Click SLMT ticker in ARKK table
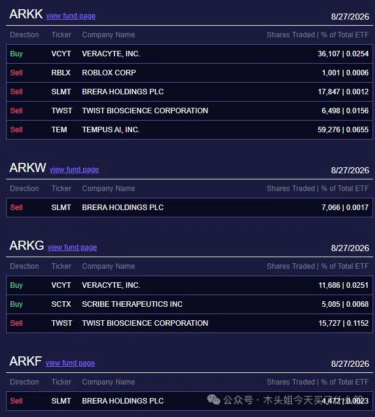The height and width of the screenshot is (417, 375). (61, 91)
